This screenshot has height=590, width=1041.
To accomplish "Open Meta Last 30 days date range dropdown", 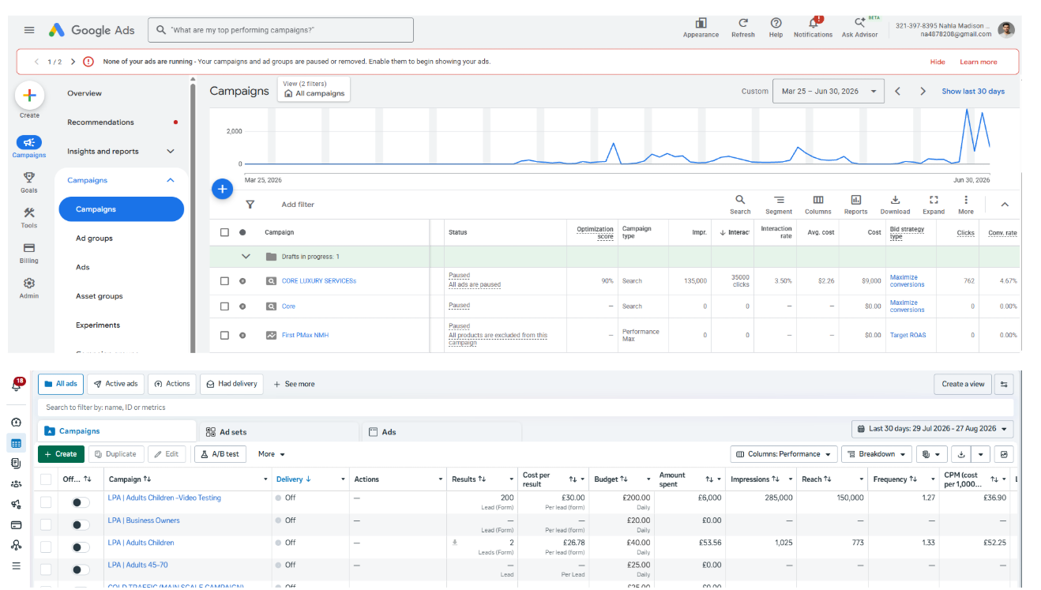I will pyautogui.click(x=932, y=429).
